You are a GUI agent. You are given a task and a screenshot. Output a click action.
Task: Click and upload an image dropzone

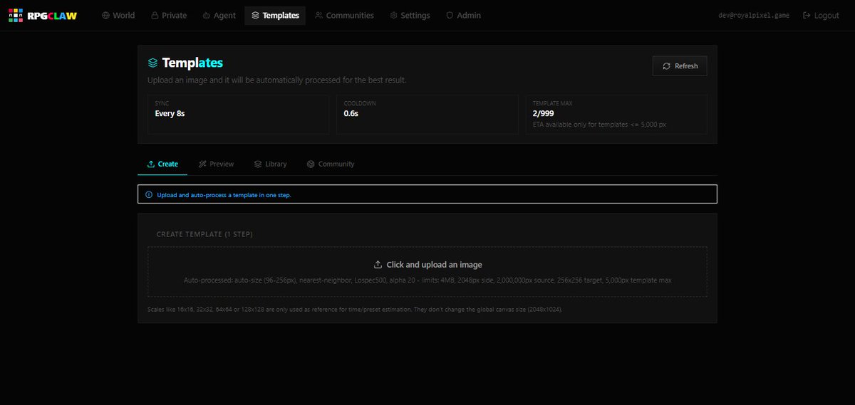click(427, 271)
